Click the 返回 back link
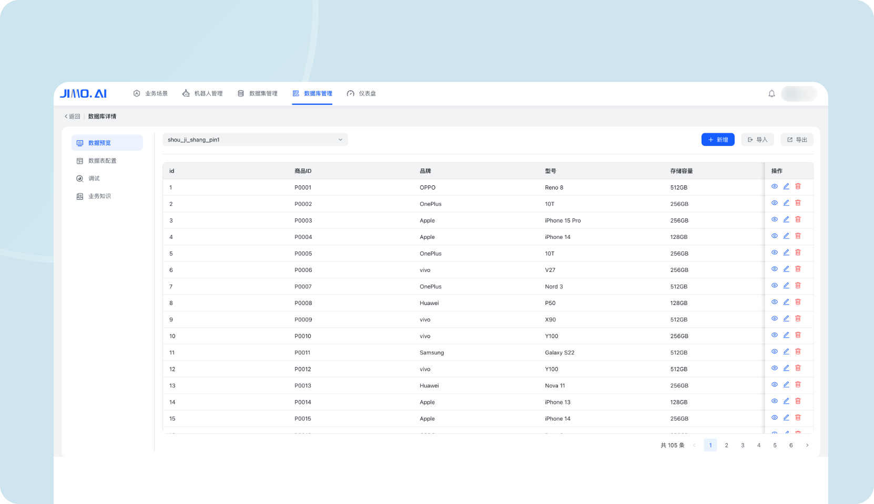This screenshot has width=874, height=504. [73, 117]
